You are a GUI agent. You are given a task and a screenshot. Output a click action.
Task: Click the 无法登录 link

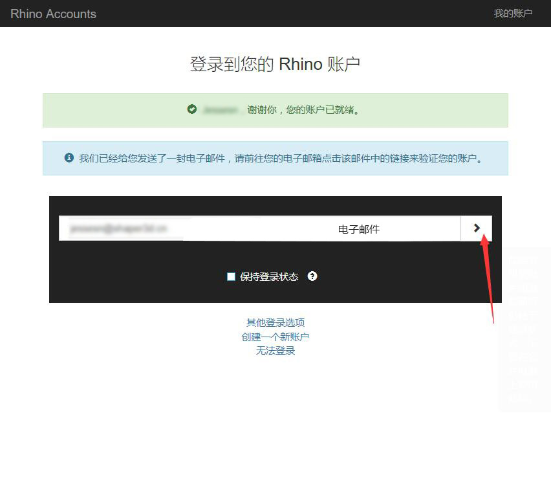pyautogui.click(x=275, y=350)
